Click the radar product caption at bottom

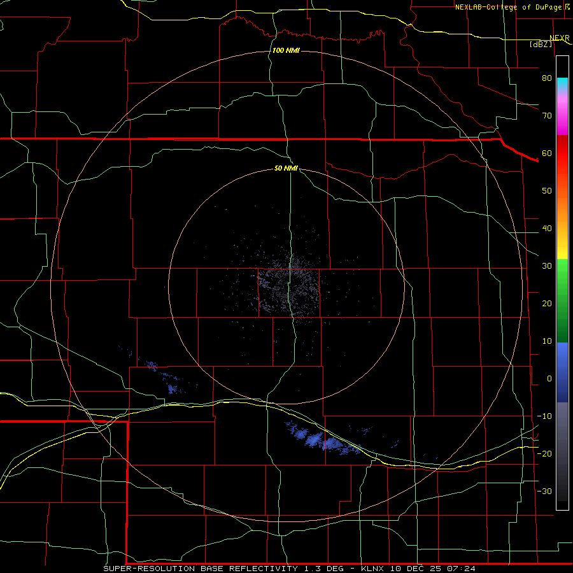[x=290, y=569]
